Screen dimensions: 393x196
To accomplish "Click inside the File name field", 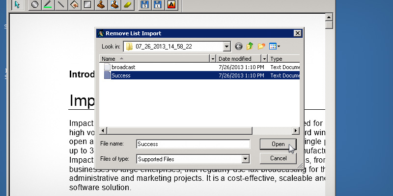I will 193,144.
